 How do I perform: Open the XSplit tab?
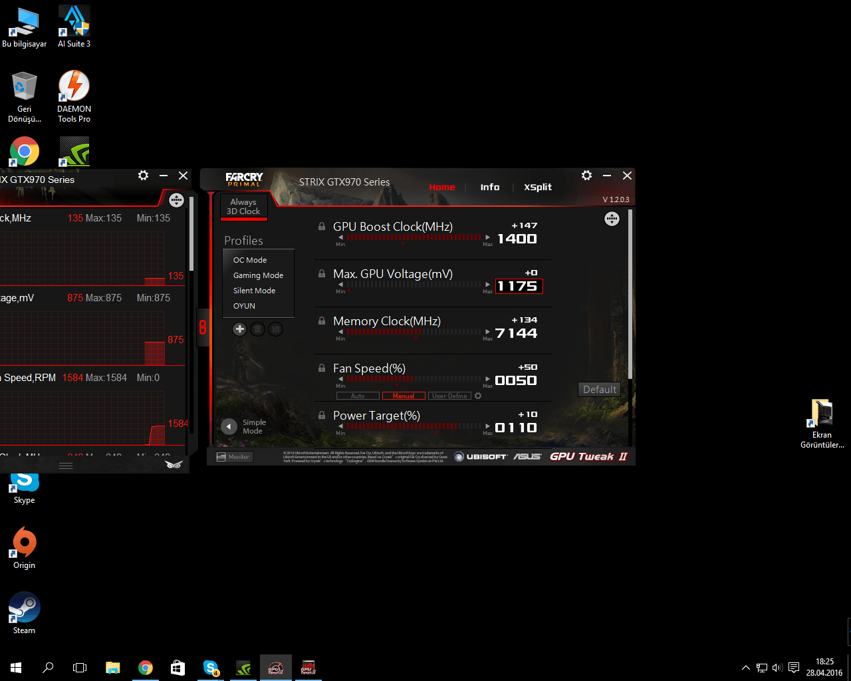click(x=538, y=187)
